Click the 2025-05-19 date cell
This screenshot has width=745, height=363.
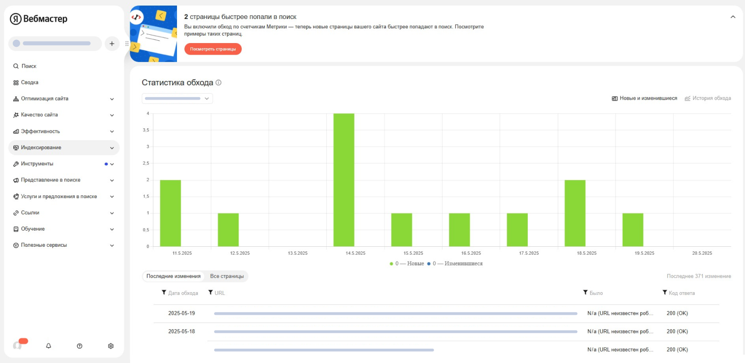click(x=182, y=313)
